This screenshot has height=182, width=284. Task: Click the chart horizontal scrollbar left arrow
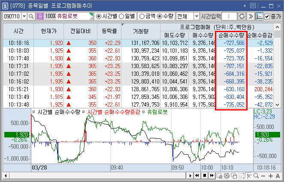pos(6,176)
